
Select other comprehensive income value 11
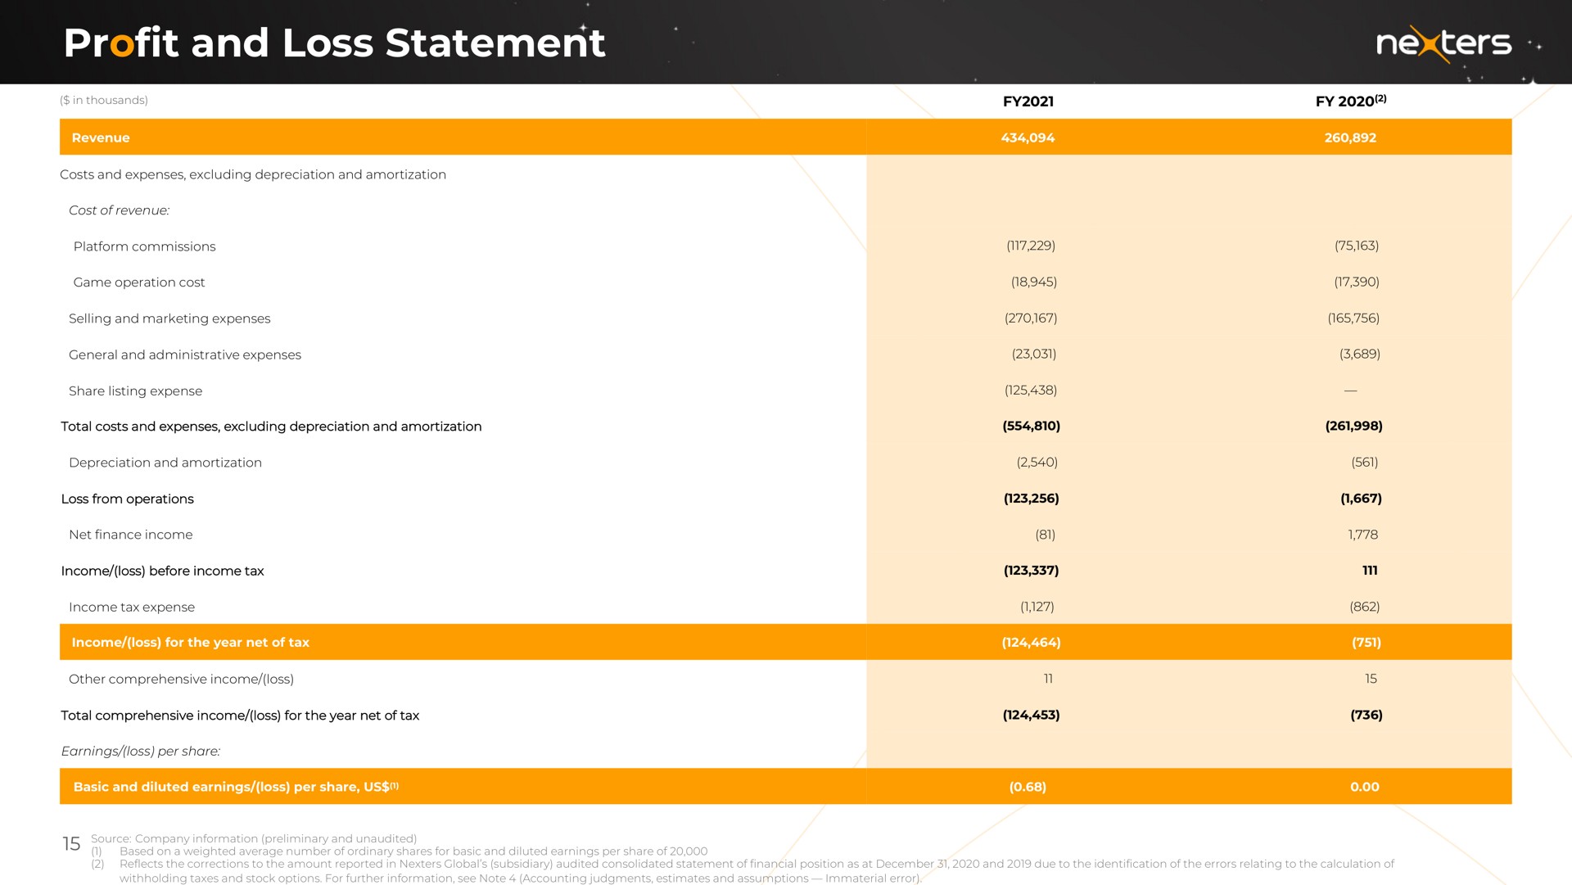[x=1048, y=679]
